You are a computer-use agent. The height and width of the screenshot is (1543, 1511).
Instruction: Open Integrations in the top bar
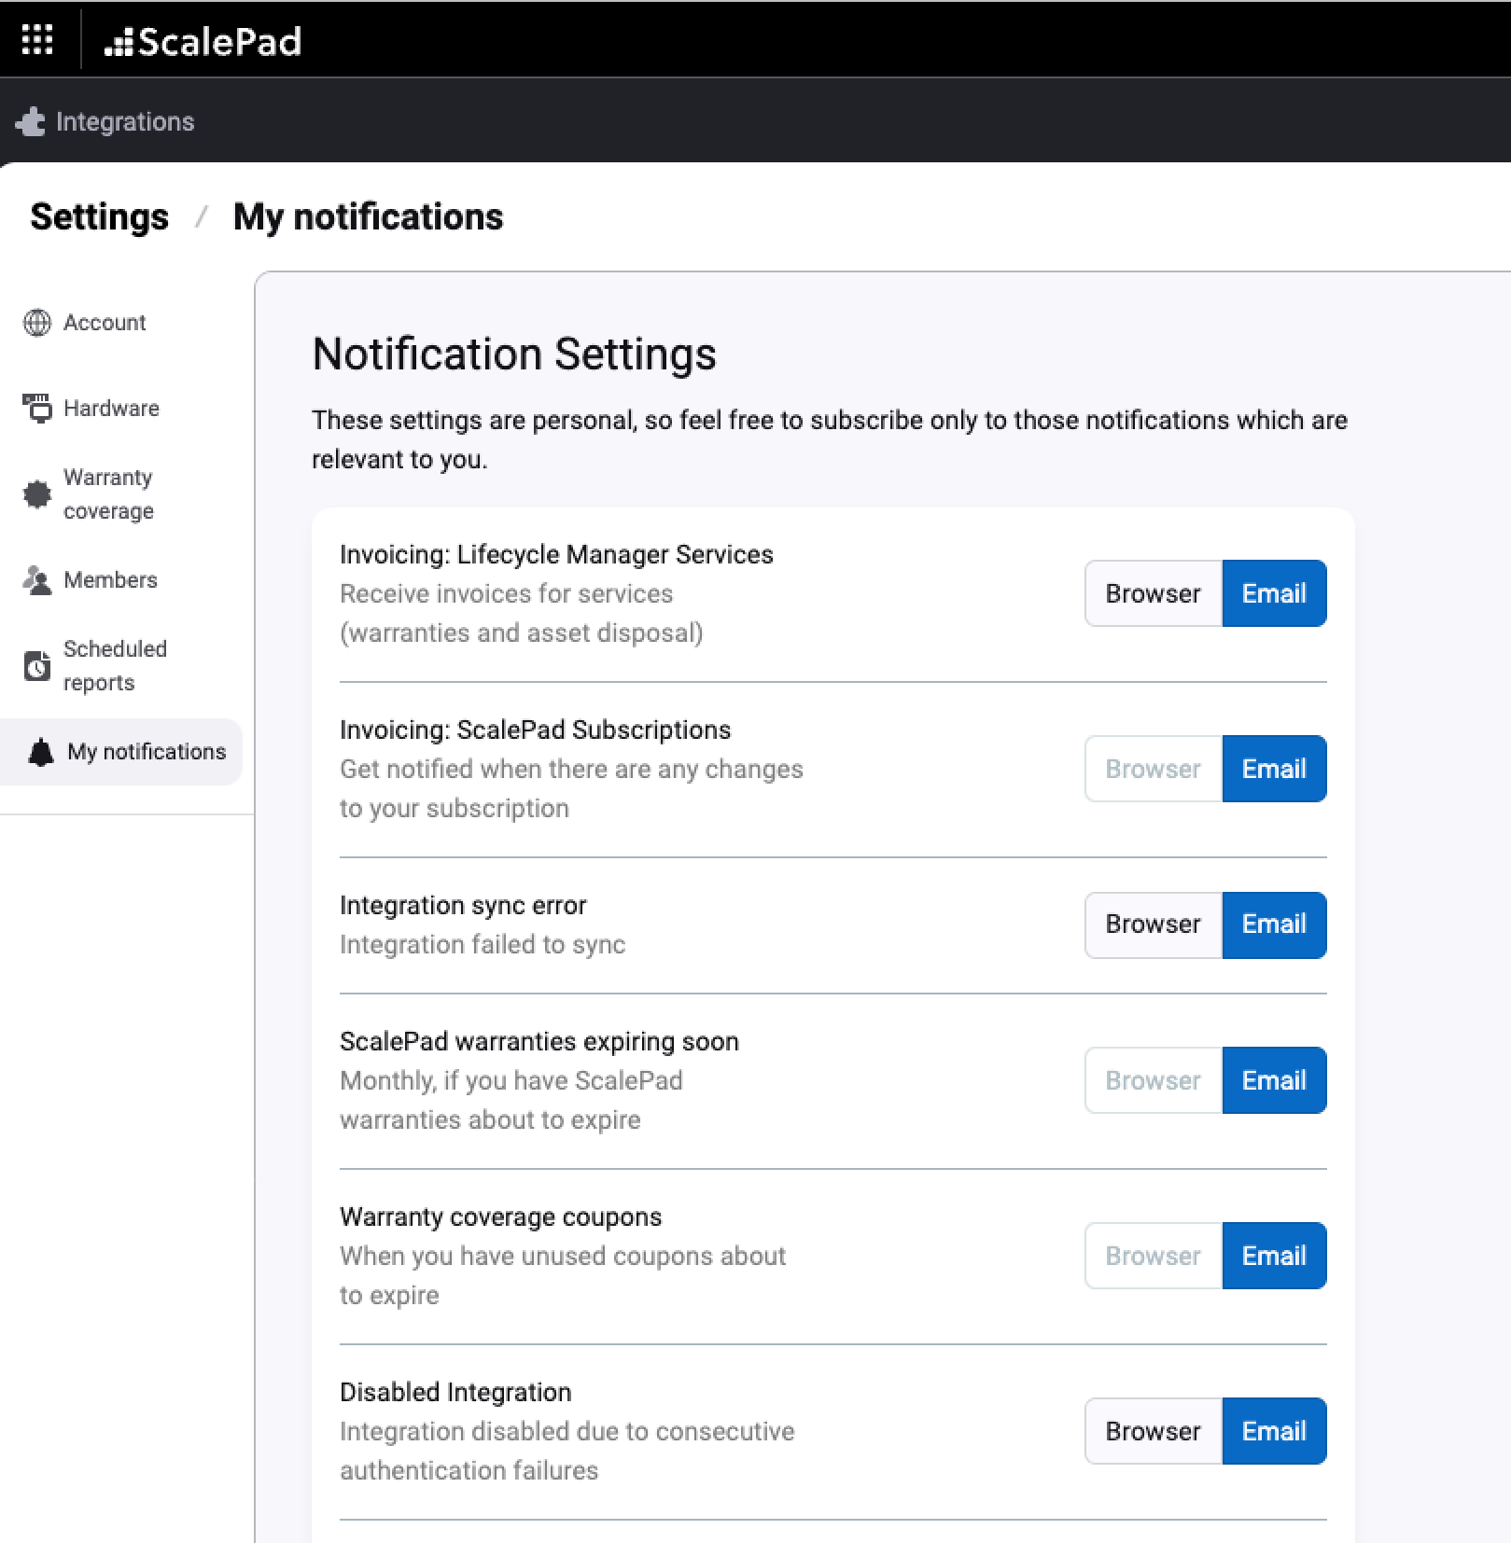click(x=105, y=122)
